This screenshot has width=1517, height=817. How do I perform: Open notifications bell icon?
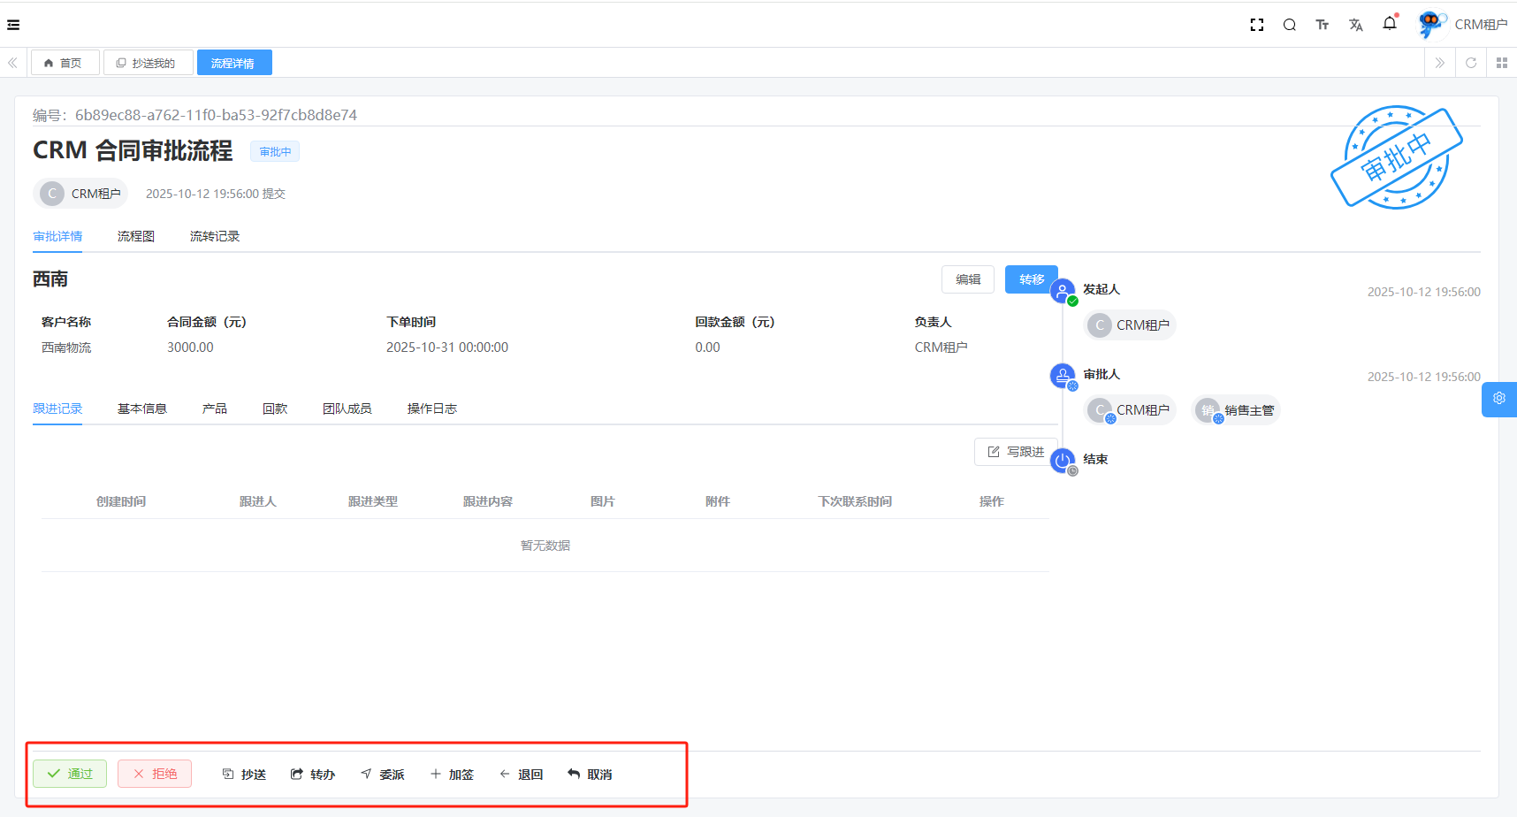(x=1389, y=24)
